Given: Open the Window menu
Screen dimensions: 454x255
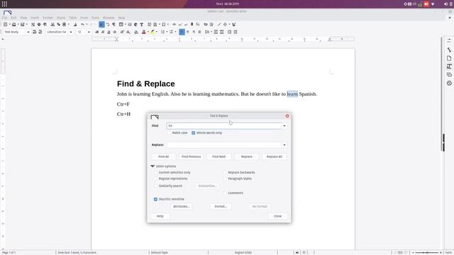Looking at the screenshot, I should pyautogui.click(x=109, y=18).
